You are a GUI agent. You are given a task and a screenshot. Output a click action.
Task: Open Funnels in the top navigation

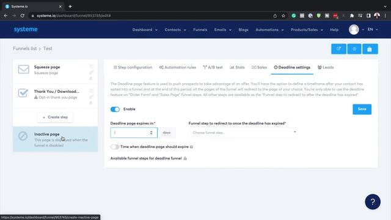coord(200,30)
